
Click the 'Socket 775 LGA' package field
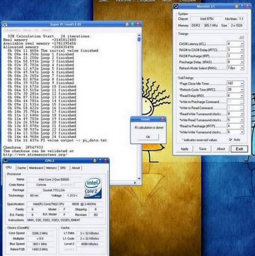tap(54, 190)
